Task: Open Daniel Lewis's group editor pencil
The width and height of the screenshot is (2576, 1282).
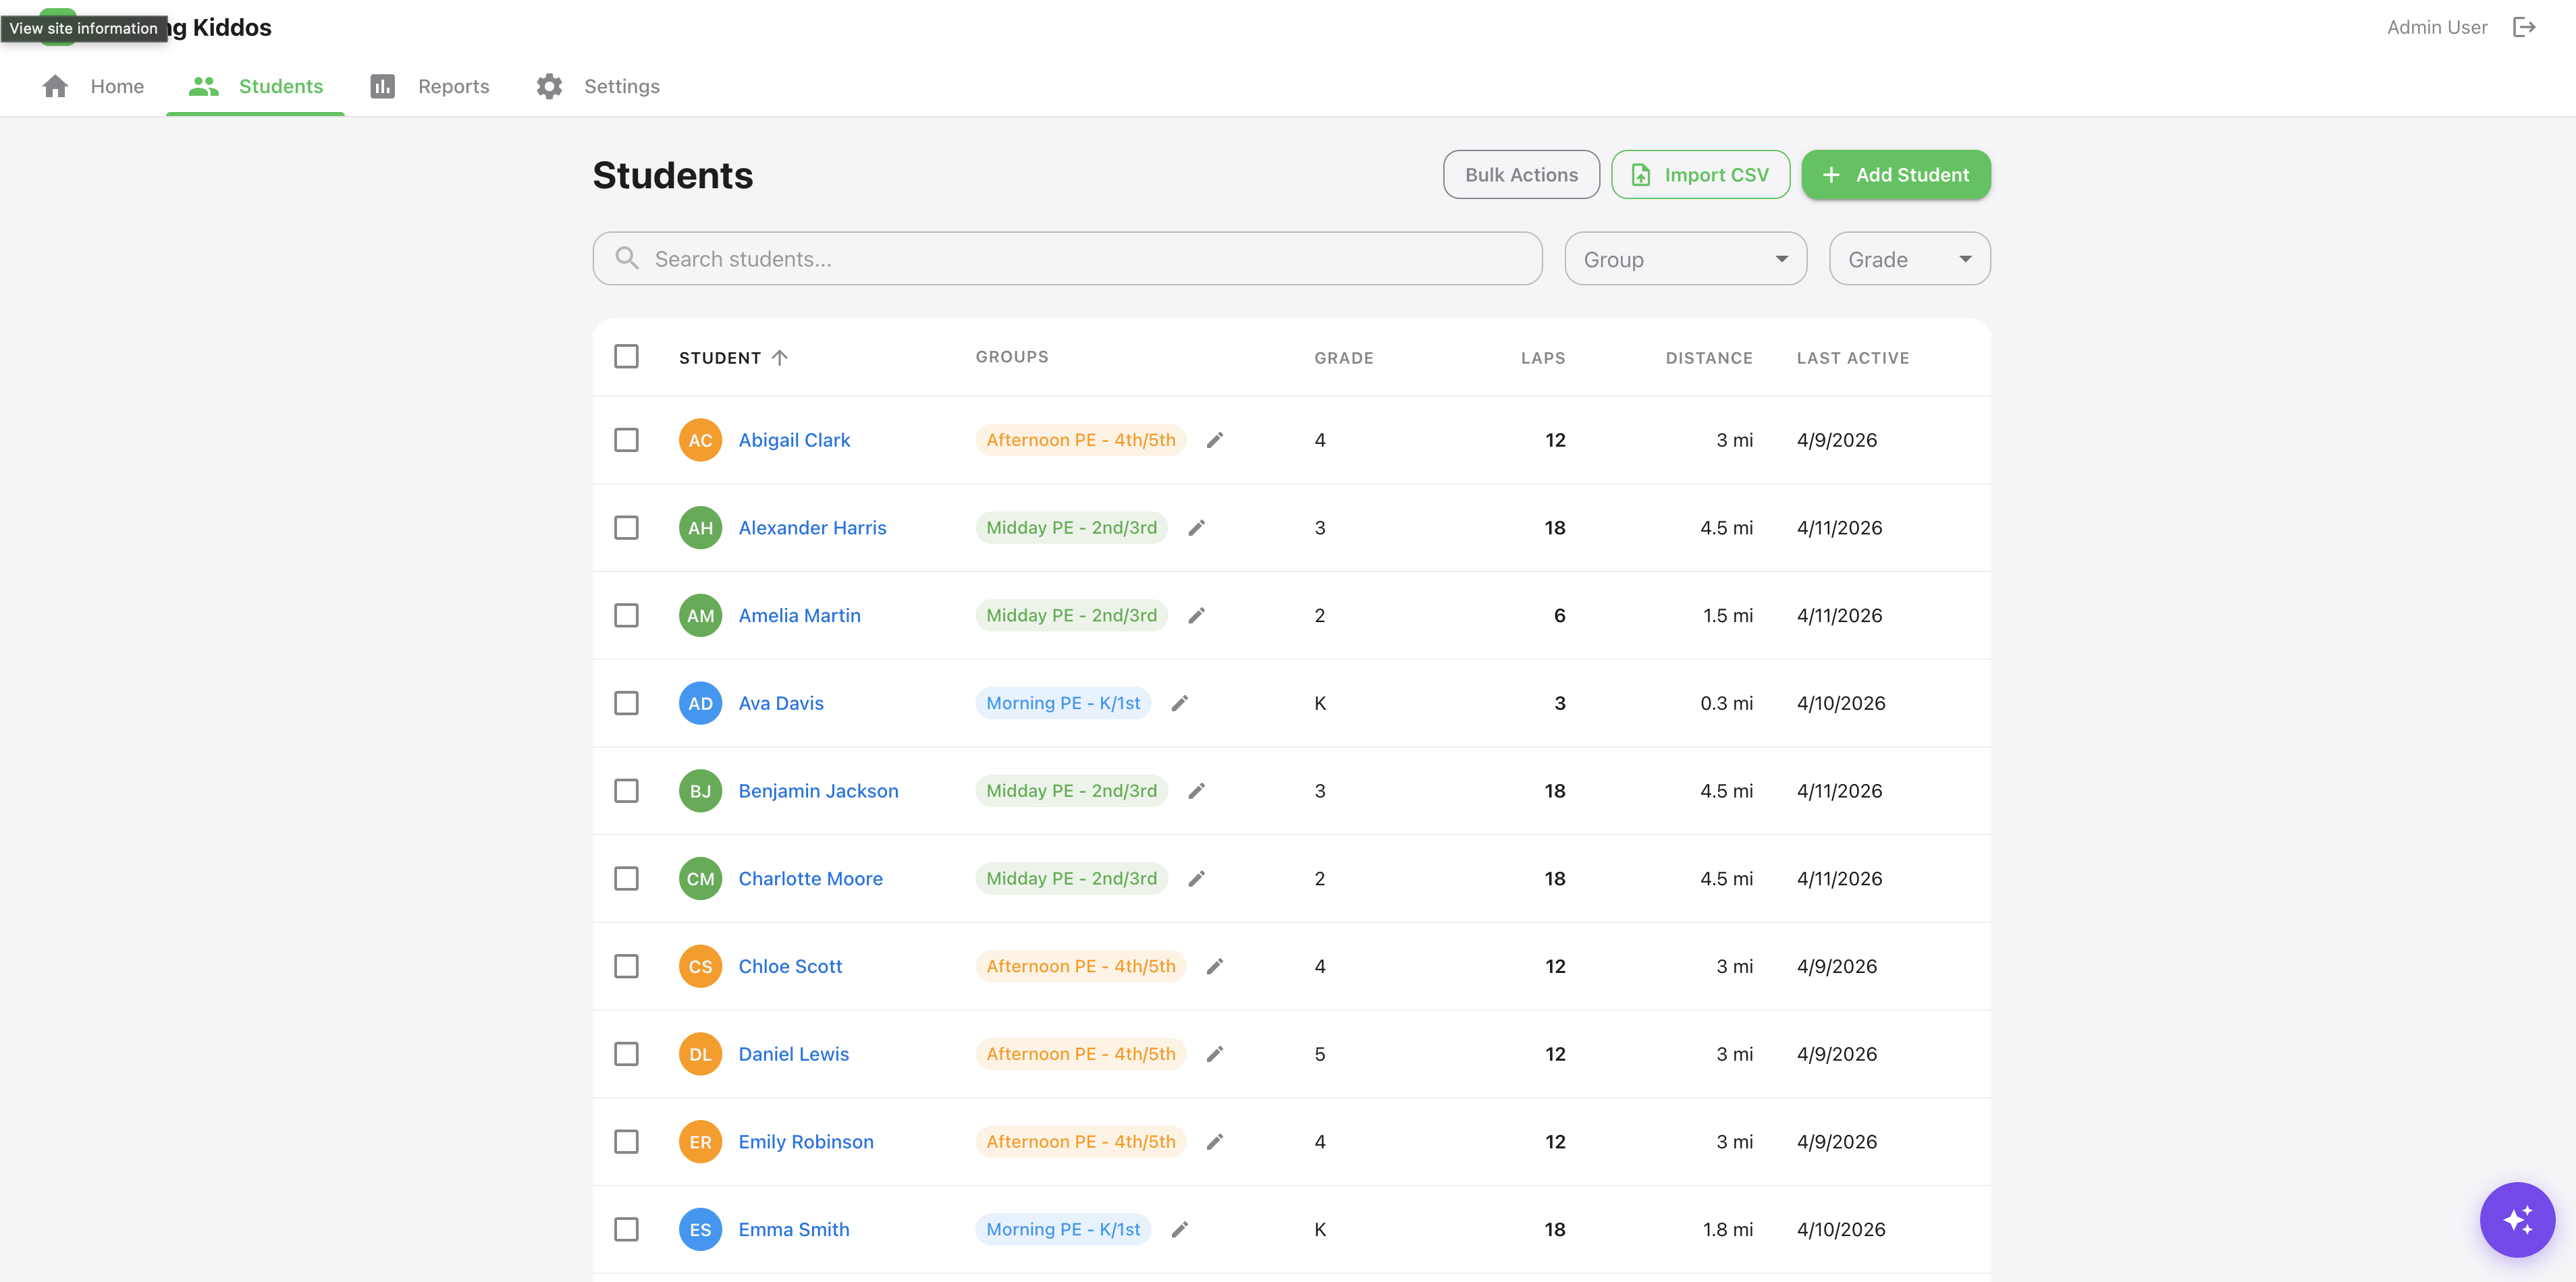Action: (x=1216, y=1053)
